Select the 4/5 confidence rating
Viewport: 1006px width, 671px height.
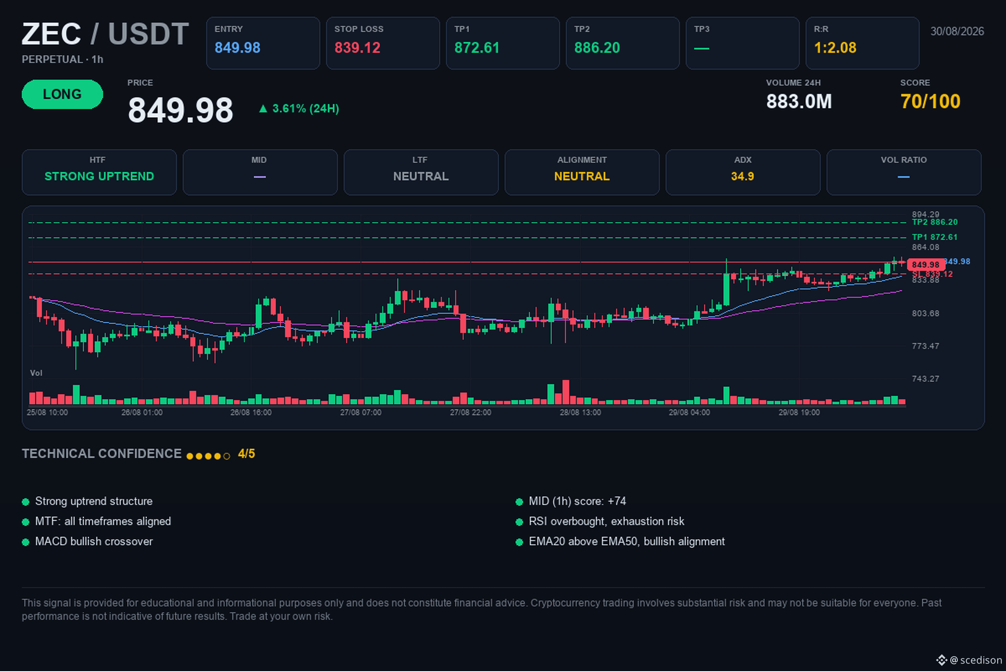click(x=246, y=454)
